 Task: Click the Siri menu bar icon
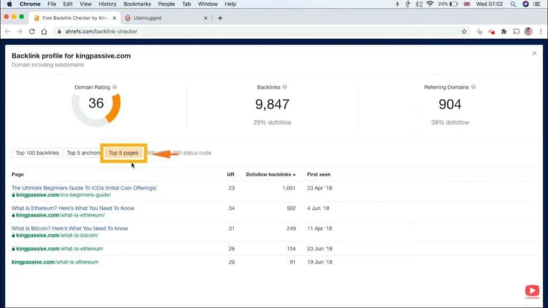pyautogui.click(x=526, y=4)
